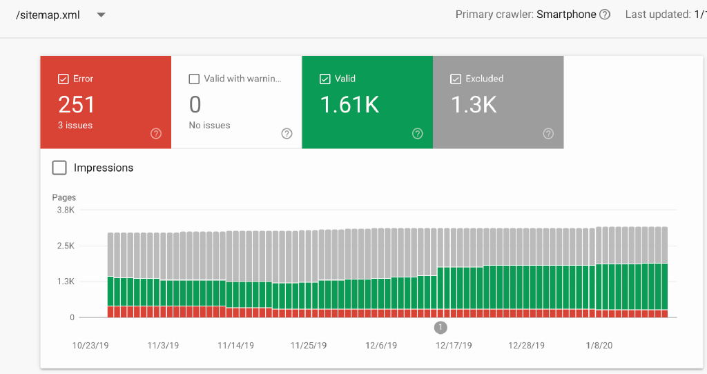This screenshot has width=707, height=374.
Task: Disable the Excluded checkbox
Action: [x=456, y=79]
